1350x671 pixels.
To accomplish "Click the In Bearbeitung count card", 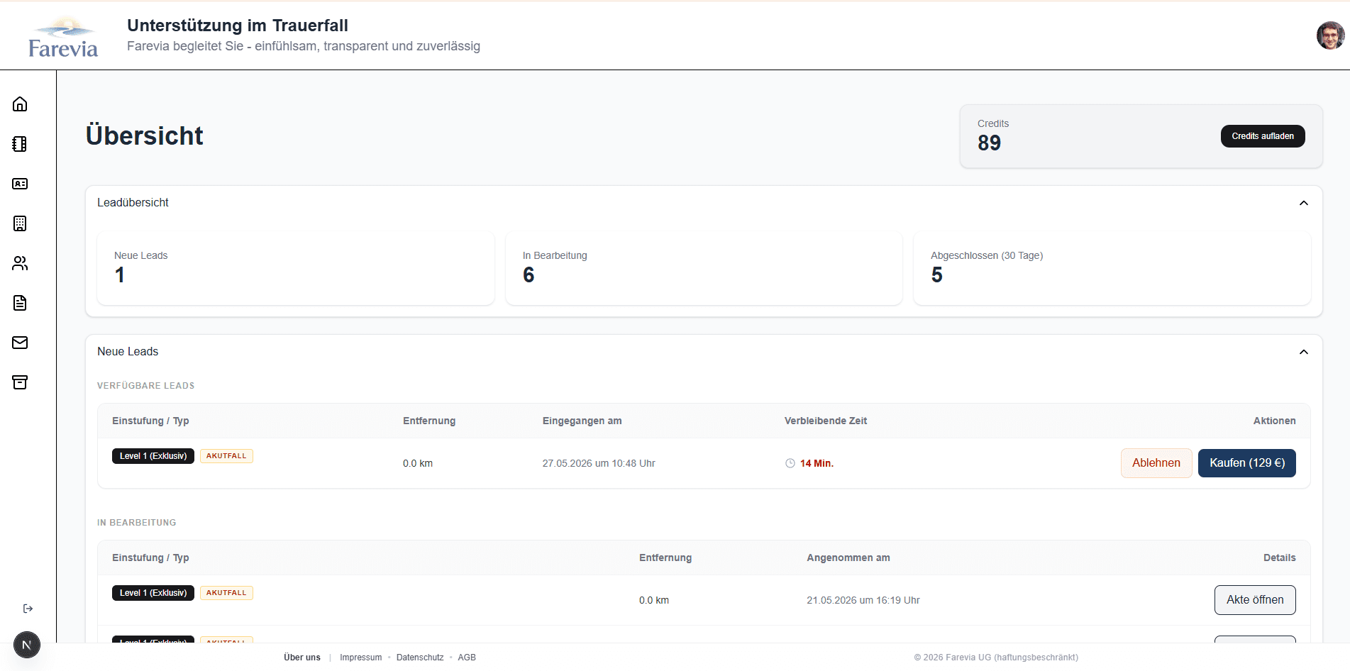I will pos(704,268).
